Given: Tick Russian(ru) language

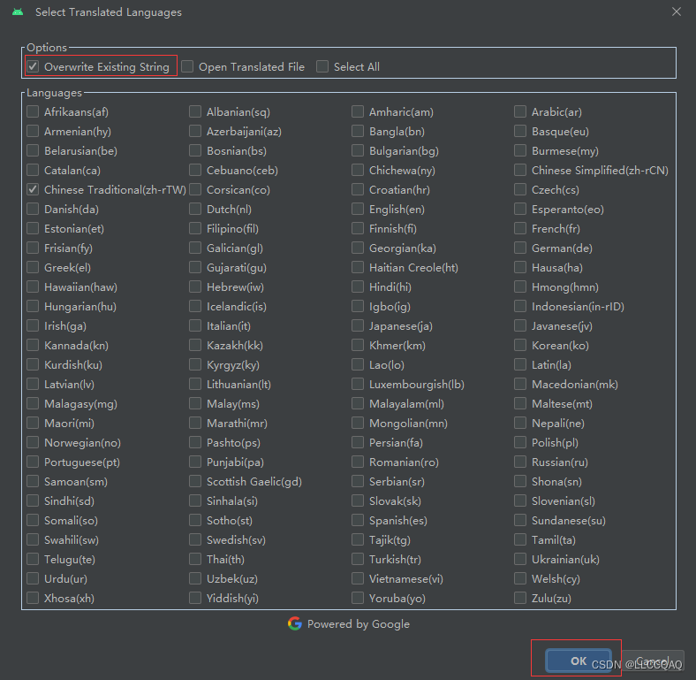Looking at the screenshot, I should click(x=520, y=462).
